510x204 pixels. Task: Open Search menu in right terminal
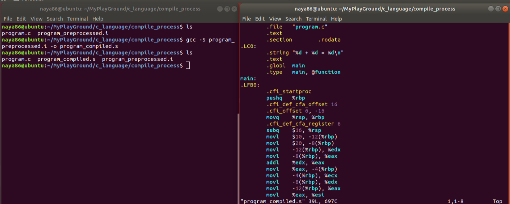point(293,19)
